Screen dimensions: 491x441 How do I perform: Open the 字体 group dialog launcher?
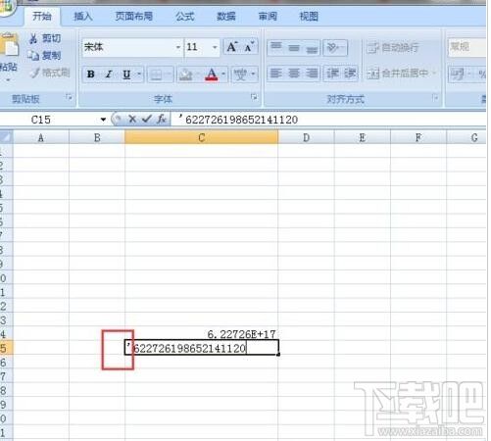254,97
